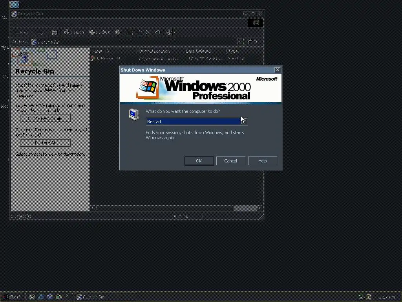Click the Undo icon in Recycle Bin toolbar
The height and width of the screenshot is (302, 402).
tap(157, 32)
